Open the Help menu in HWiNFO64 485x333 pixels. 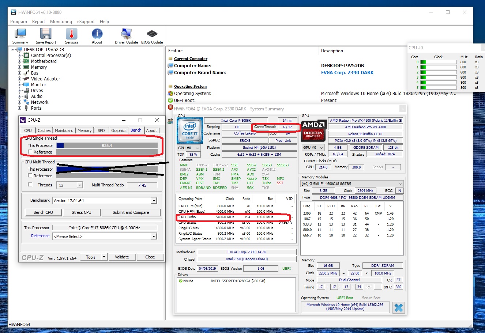[x=104, y=22]
